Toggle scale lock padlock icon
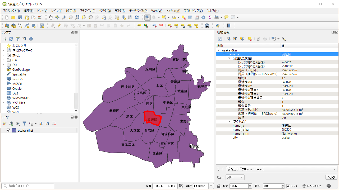Screen dimensions: 339x190 (219, 186)
